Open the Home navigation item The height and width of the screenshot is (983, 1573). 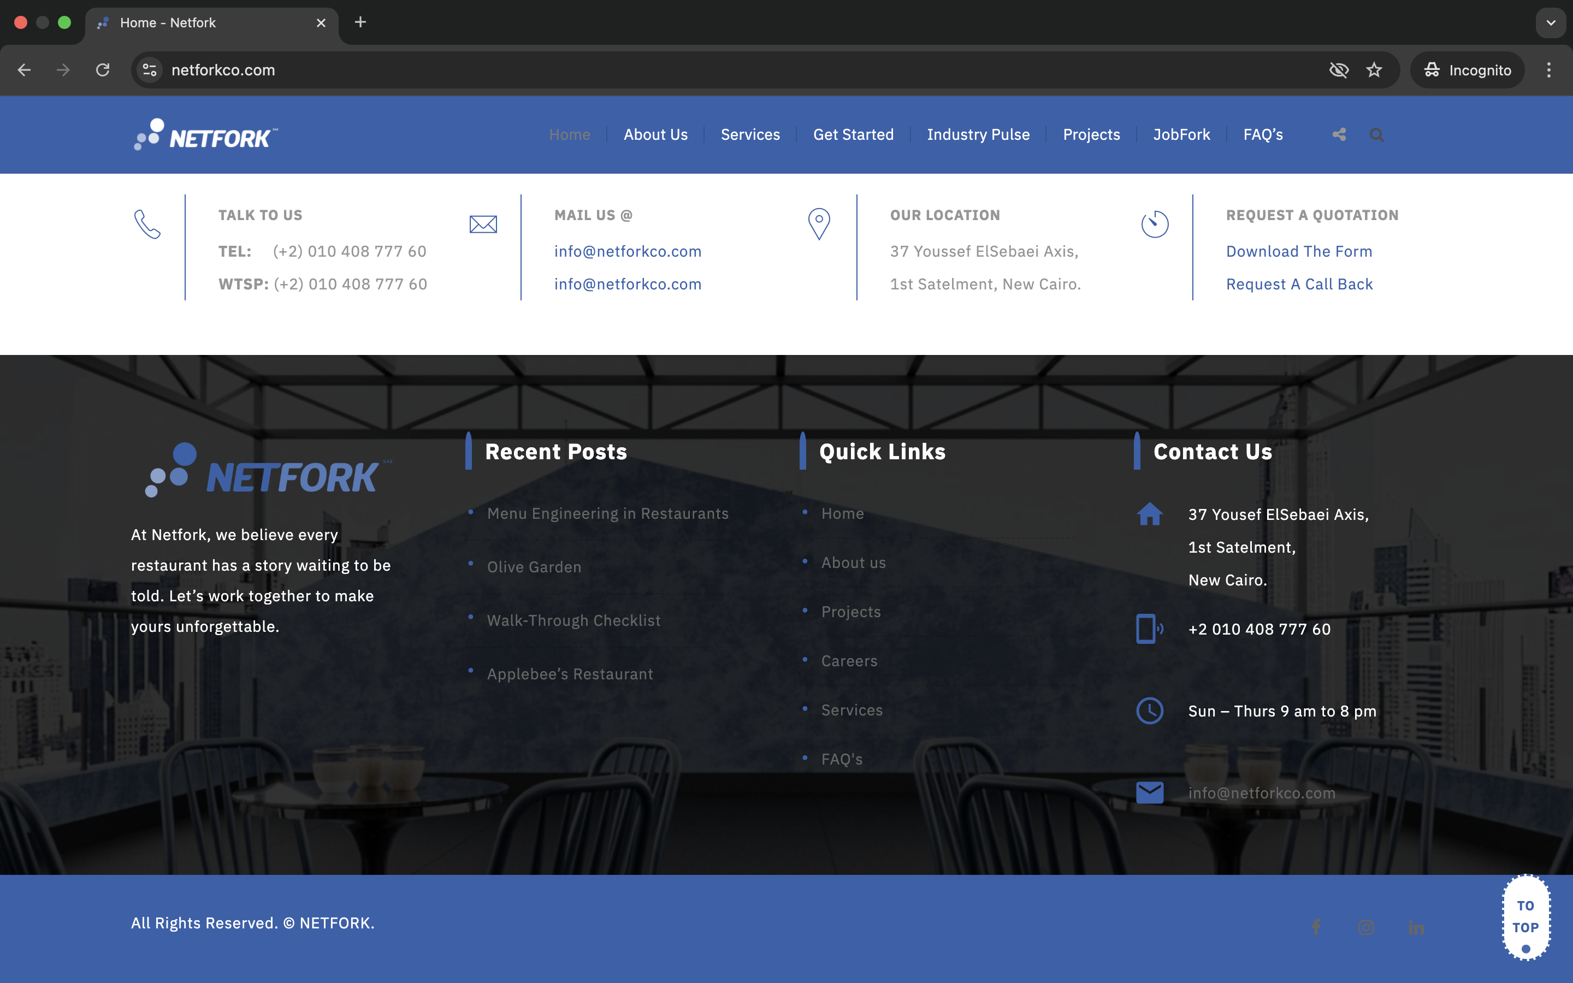[570, 134]
